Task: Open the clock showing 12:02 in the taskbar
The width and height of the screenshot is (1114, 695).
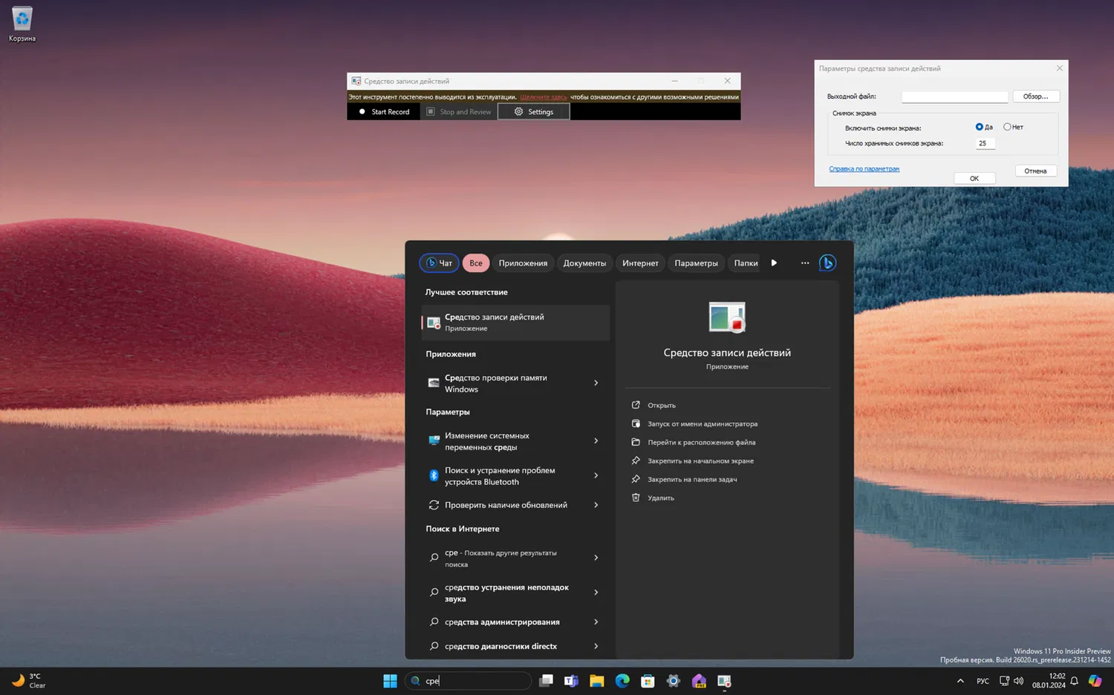Action: (1049, 681)
